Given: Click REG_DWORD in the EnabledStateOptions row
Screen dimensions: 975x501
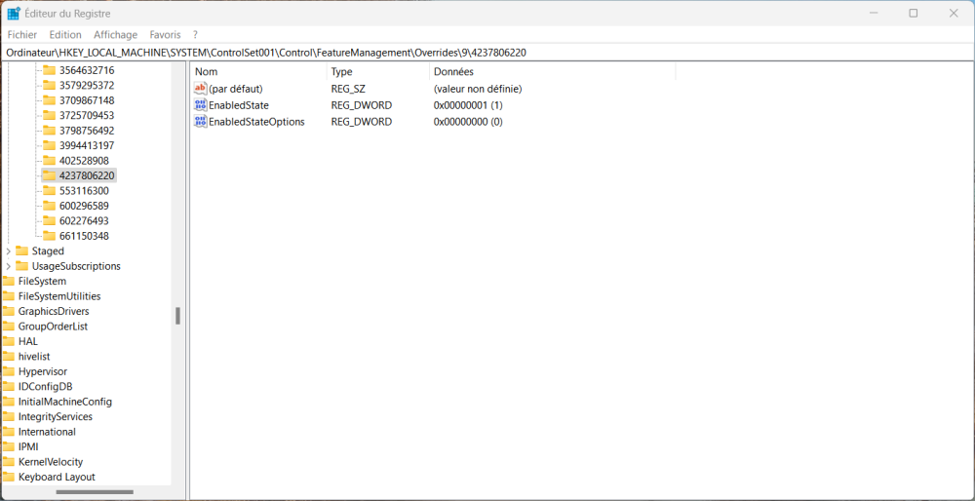Looking at the screenshot, I should click(362, 122).
